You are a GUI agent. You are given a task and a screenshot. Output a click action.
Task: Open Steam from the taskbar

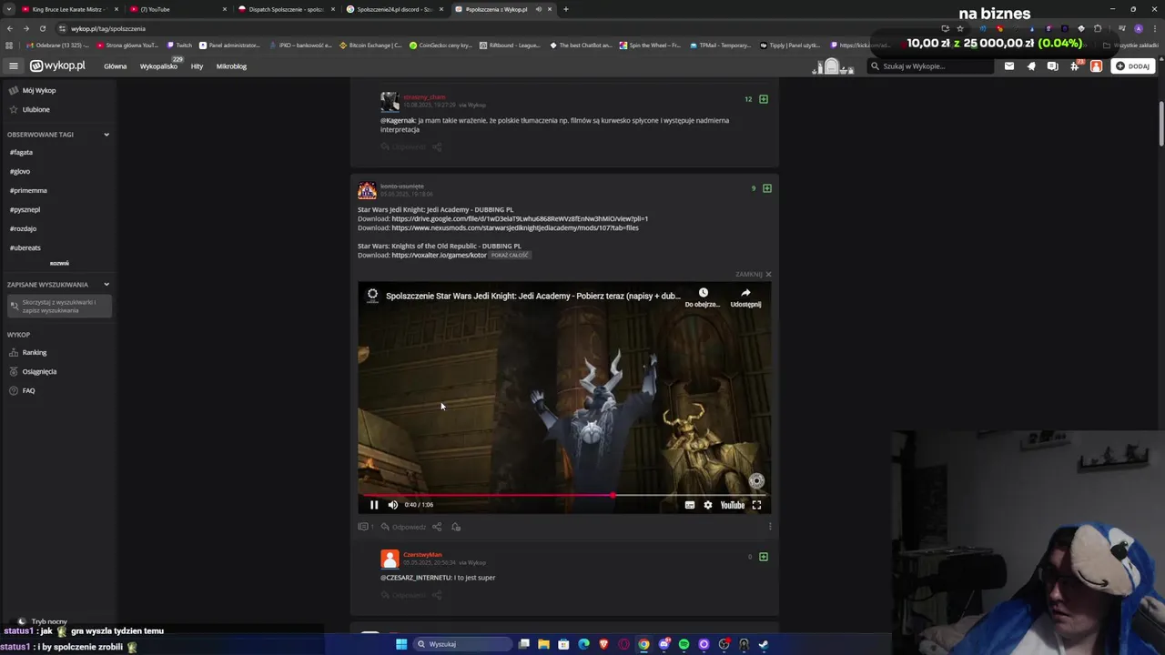point(764,644)
